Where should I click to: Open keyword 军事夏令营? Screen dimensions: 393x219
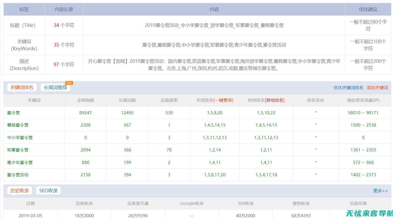click(18, 150)
